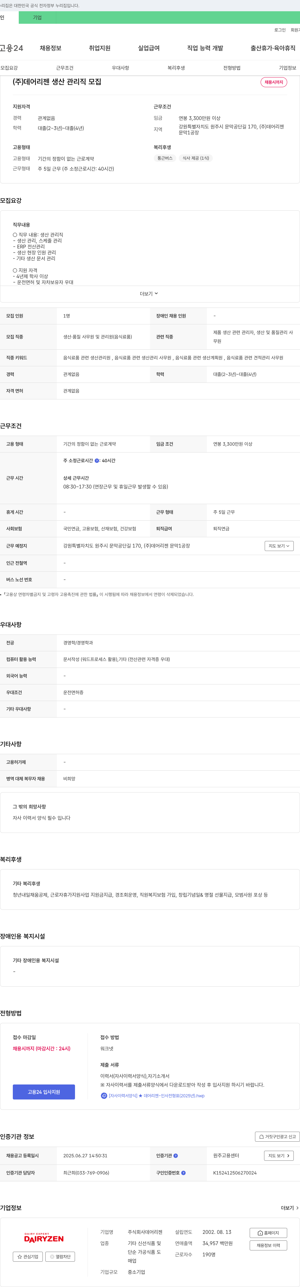Screen dimensions: 300x1287
Task: Open the 취업지원 menu
Action: click(x=99, y=48)
